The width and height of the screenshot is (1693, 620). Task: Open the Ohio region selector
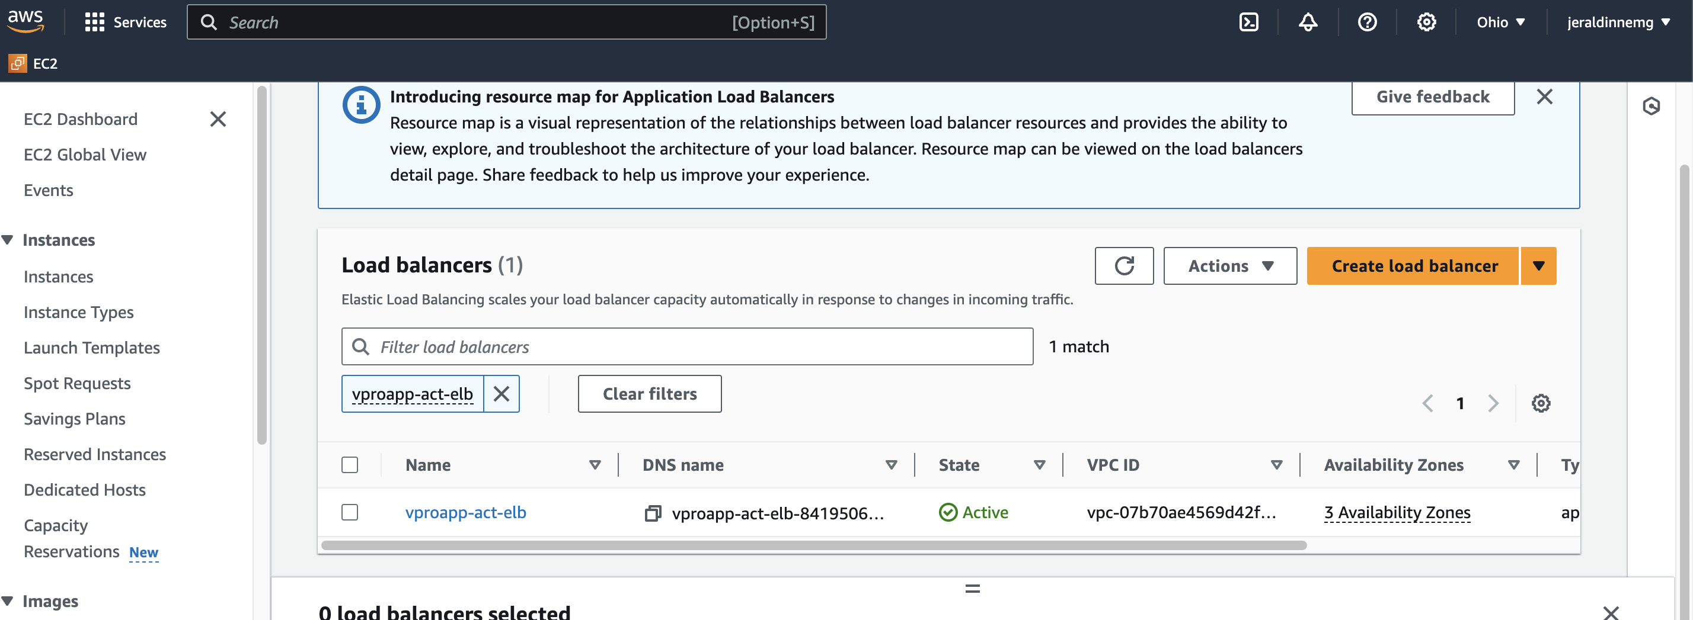(x=1500, y=23)
